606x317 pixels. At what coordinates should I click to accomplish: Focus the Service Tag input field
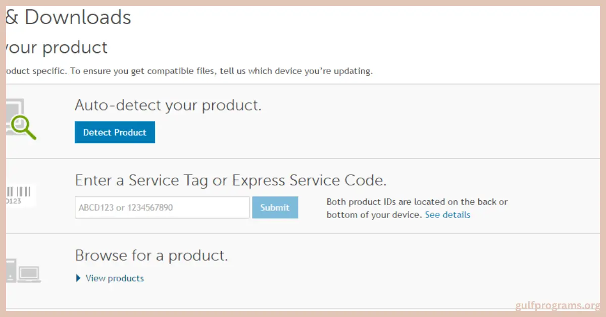(x=162, y=207)
